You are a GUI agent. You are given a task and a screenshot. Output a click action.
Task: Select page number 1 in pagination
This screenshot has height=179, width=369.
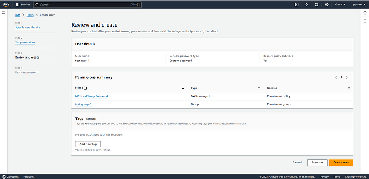(x=342, y=77)
